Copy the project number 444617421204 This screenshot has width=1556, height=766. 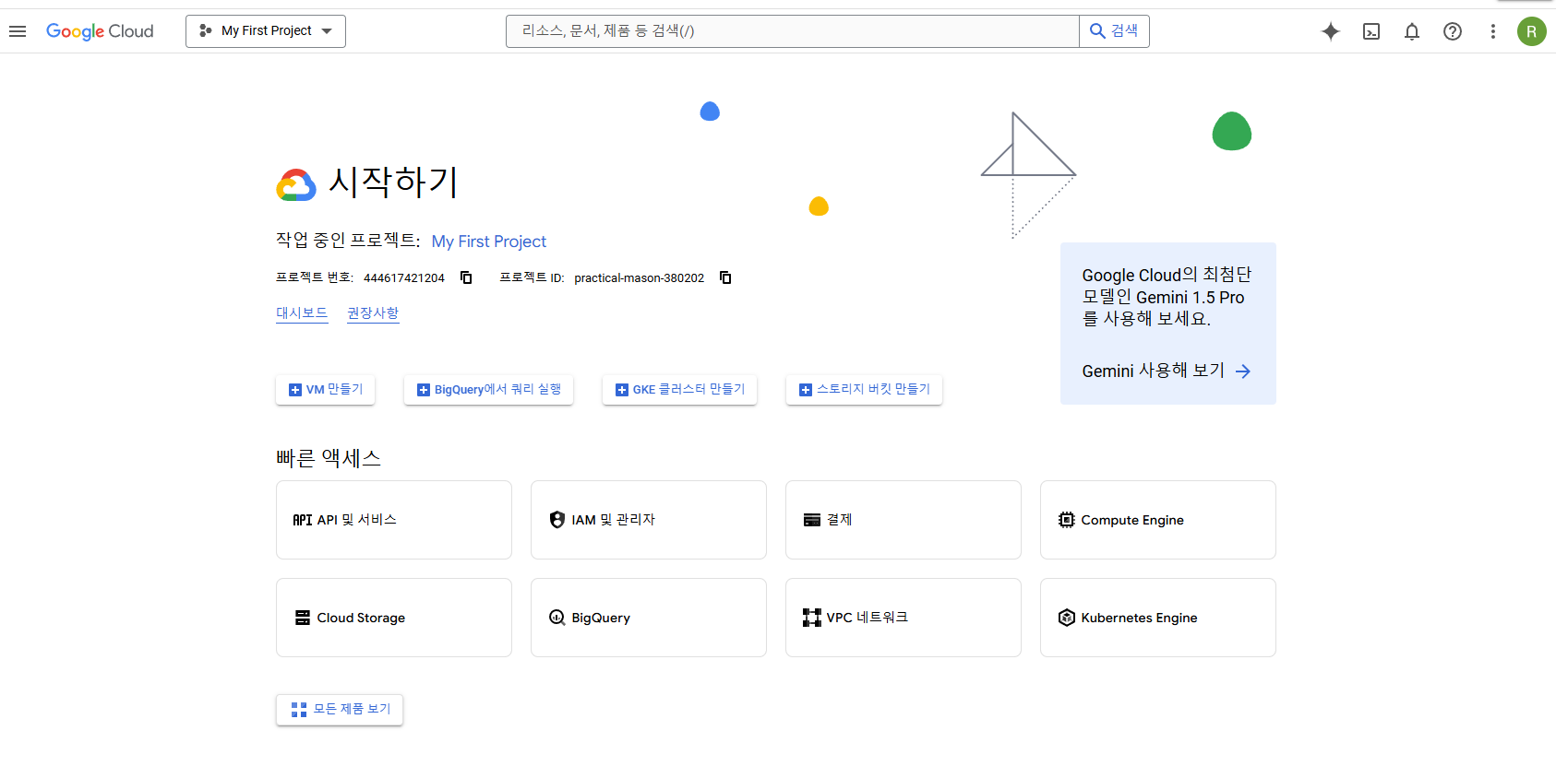point(466,277)
